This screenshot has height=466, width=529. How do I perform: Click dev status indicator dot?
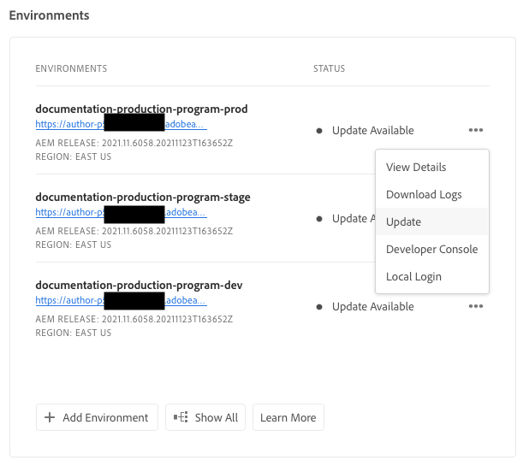pos(319,306)
